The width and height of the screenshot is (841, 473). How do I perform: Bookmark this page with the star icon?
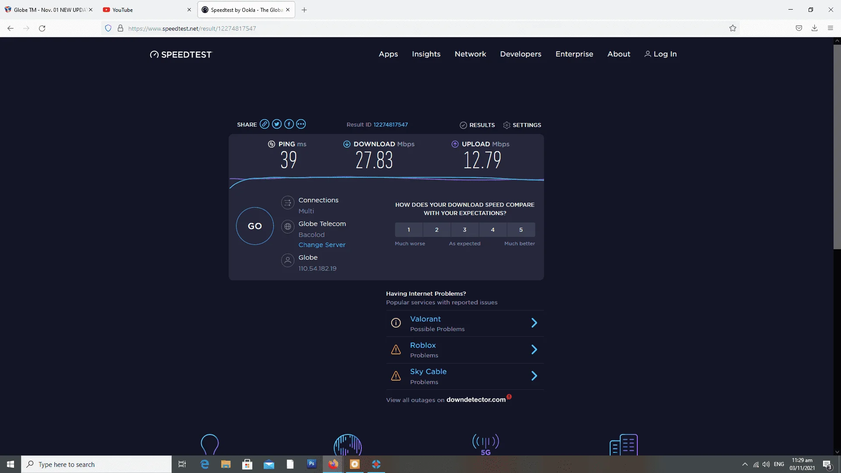tap(733, 28)
